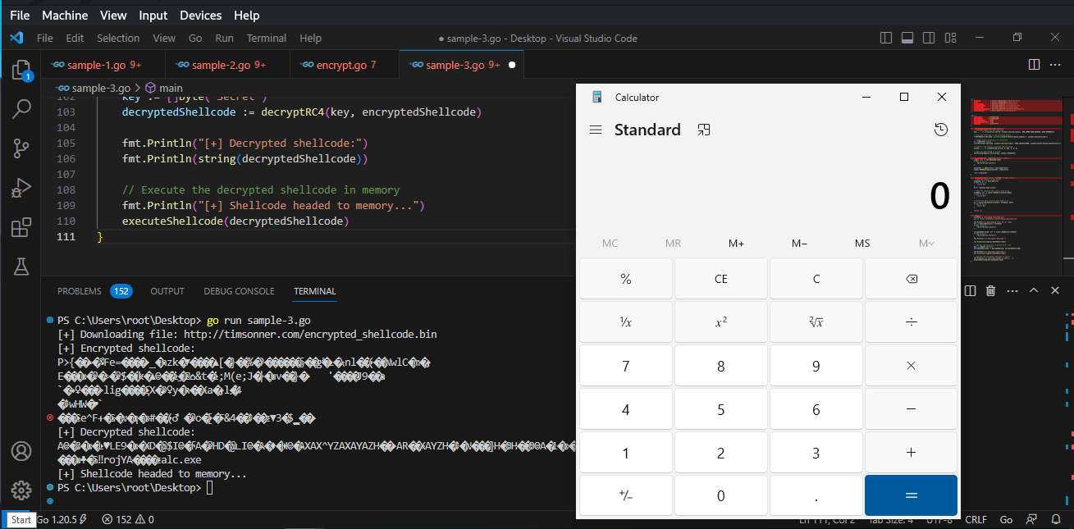Open the File menu in VS Code
This screenshot has height=529, width=1074.
click(x=45, y=38)
